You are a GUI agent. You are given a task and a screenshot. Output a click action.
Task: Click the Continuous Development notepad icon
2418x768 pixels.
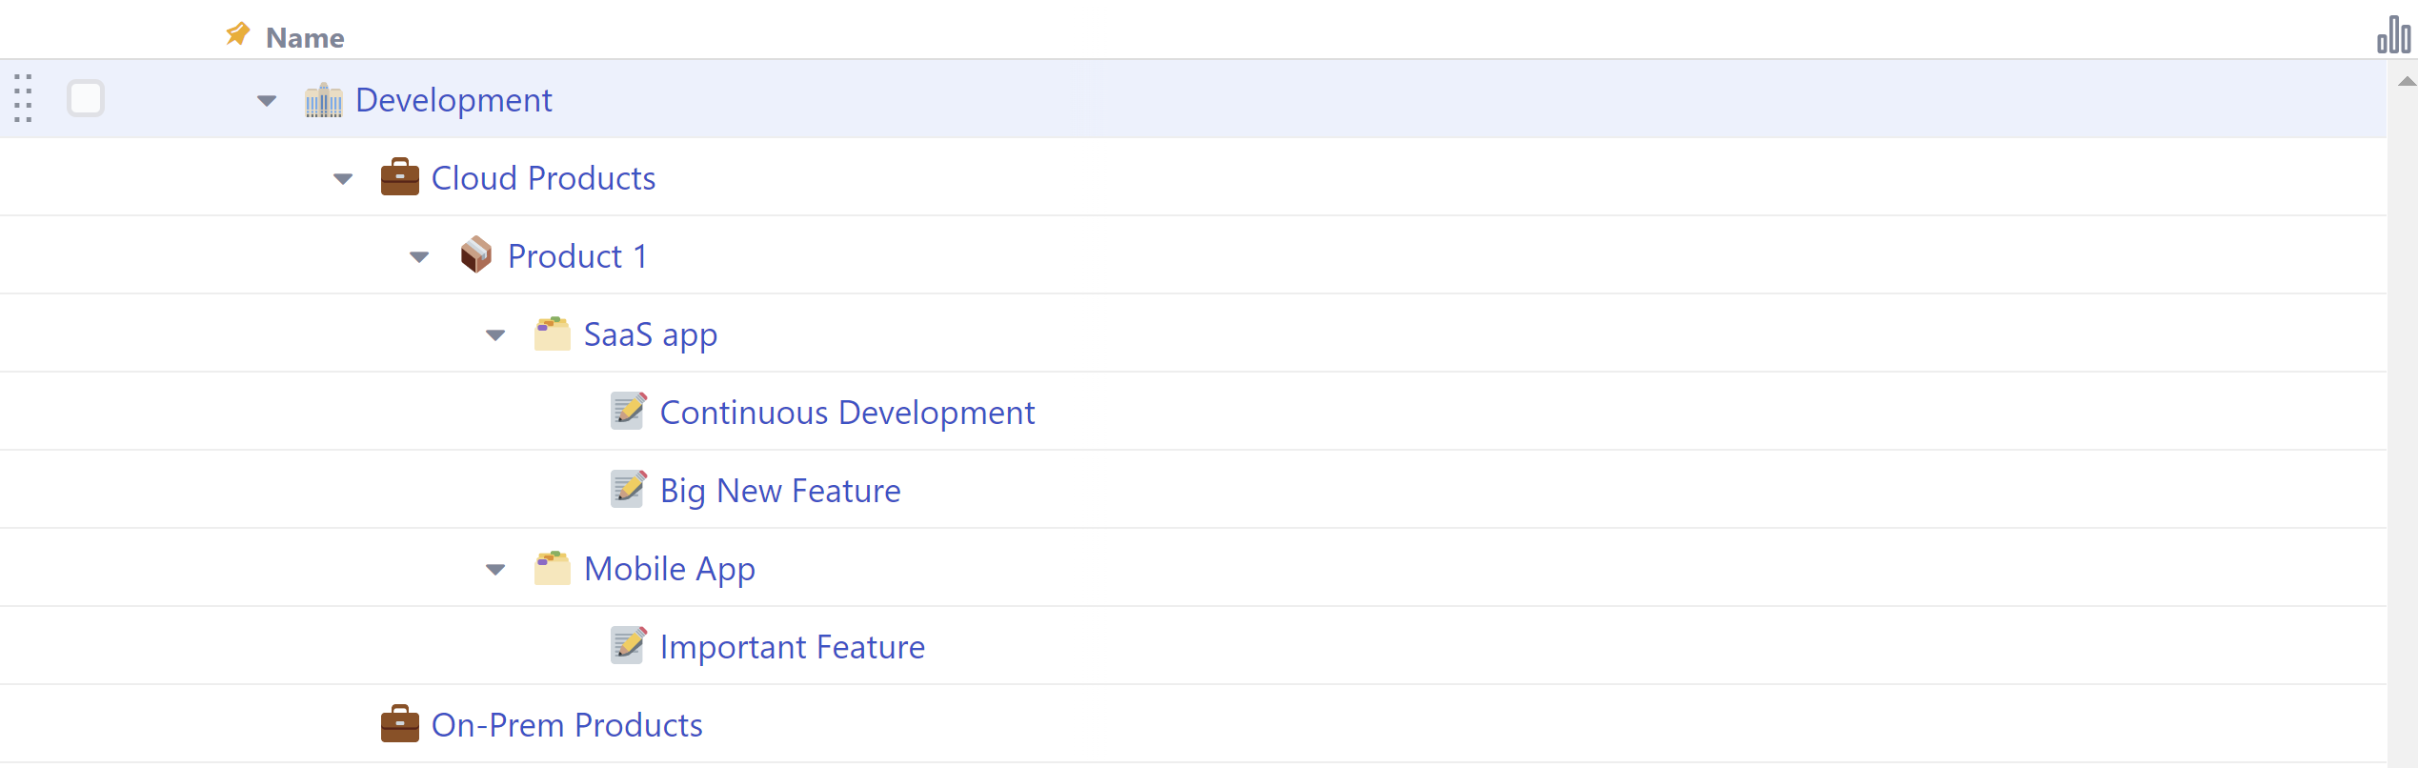(x=629, y=412)
